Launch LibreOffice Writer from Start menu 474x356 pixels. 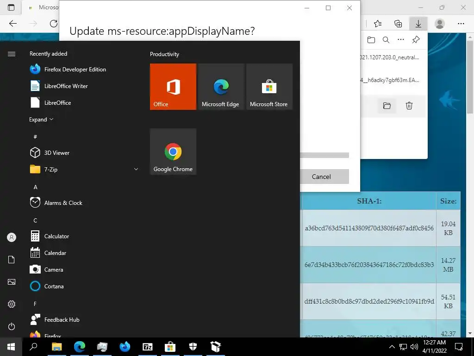click(59, 86)
